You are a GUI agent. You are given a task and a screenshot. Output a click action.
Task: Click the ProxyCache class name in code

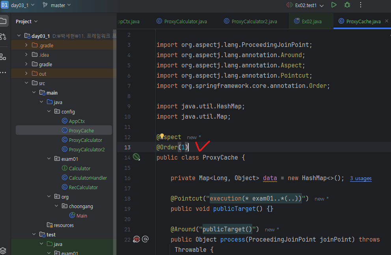pos(220,157)
